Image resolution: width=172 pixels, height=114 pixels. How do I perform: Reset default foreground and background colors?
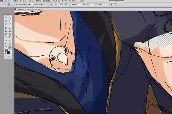5,54
